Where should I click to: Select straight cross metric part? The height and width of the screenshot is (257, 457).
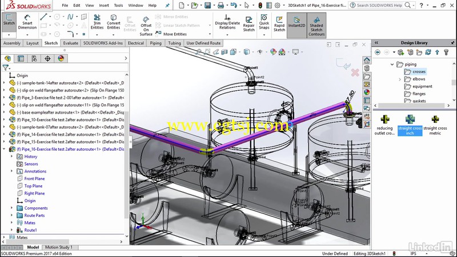tap(435, 125)
